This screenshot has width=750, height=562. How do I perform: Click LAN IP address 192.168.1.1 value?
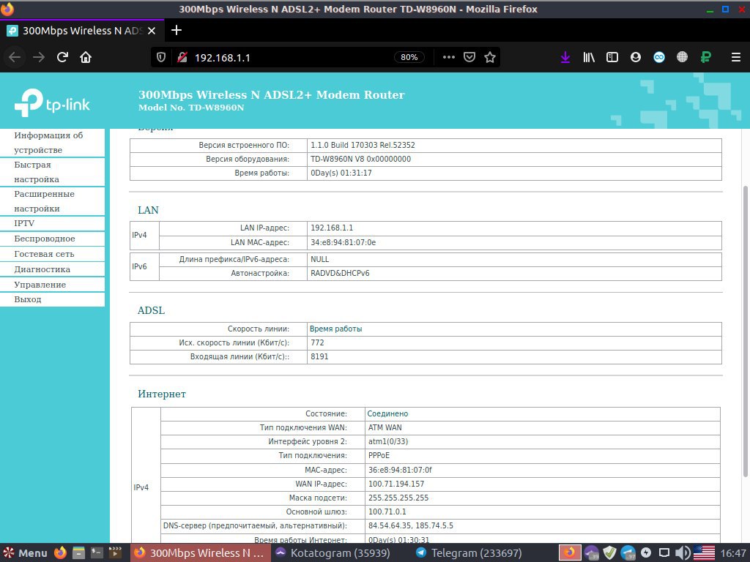[332, 228]
